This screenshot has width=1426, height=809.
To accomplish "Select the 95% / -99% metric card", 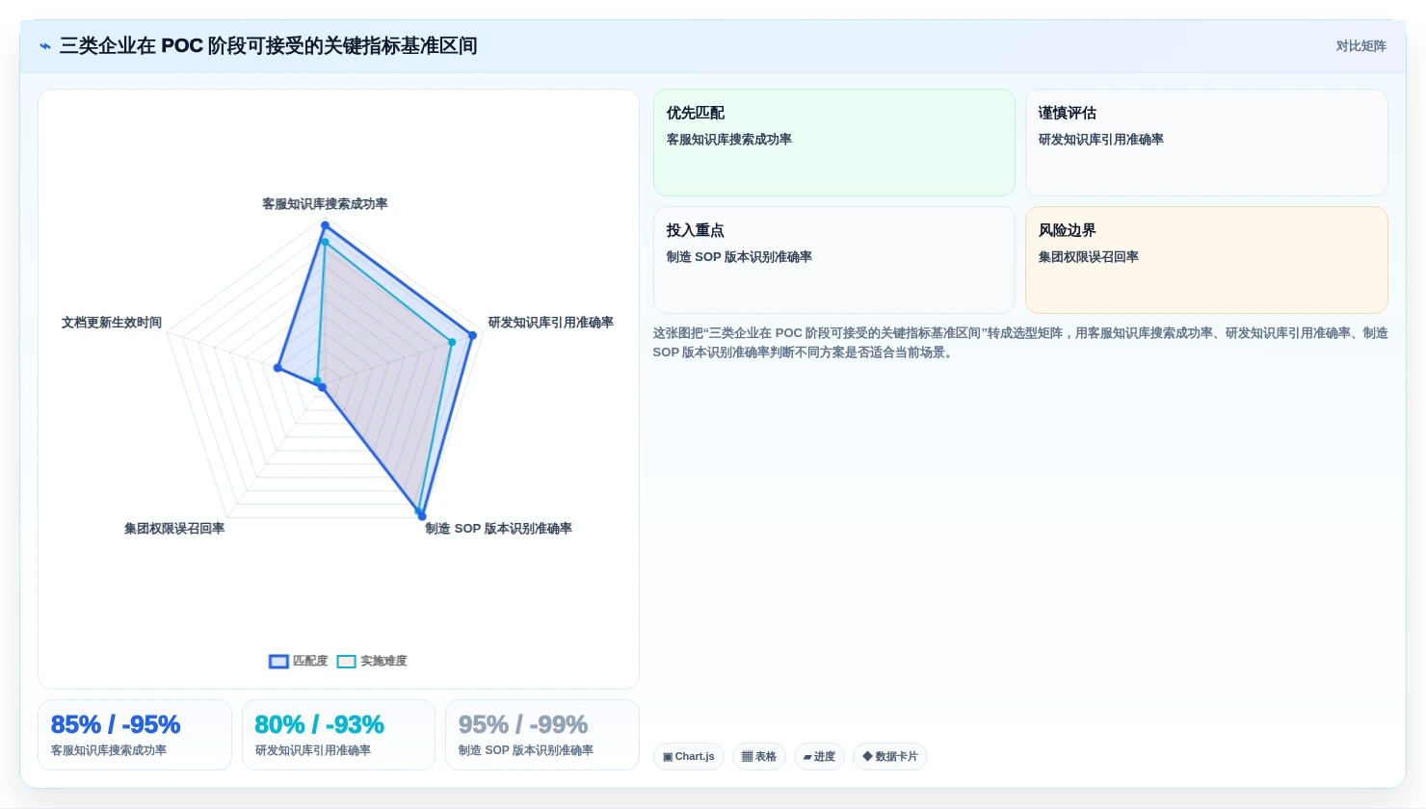I will tap(542, 735).
